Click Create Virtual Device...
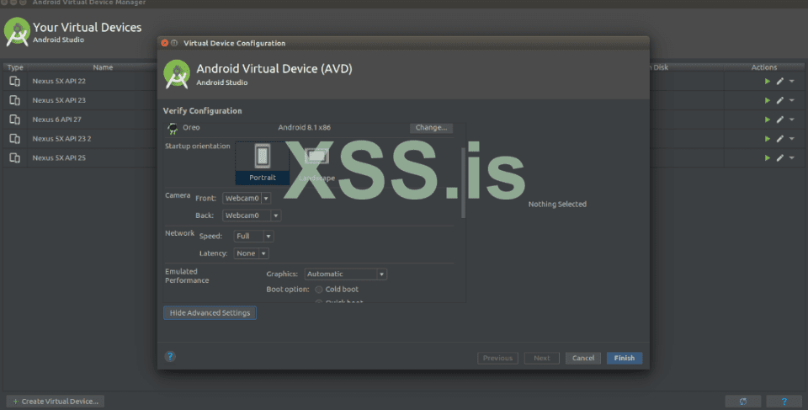The height and width of the screenshot is (410, 808). (56, 402)
